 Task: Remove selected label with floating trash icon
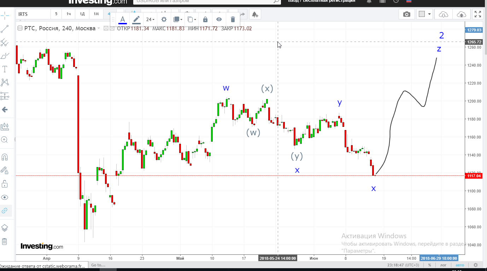click(233, 19)
